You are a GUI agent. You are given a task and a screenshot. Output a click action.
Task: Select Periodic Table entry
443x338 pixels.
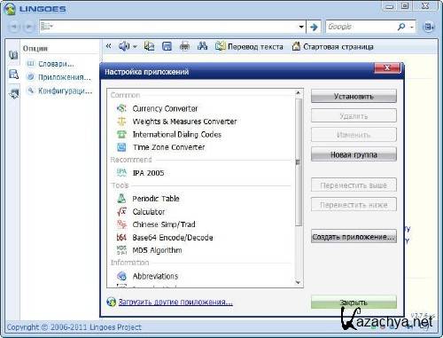[x=156, y=199]
